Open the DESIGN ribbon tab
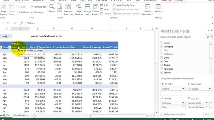The image size is (214, 120). pyautogui.click(x=179, y=1)
